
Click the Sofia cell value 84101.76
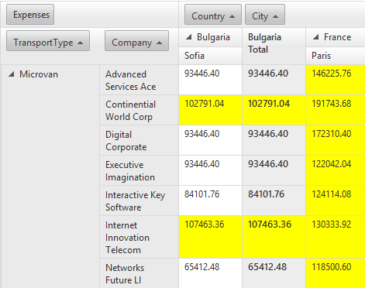210,201
